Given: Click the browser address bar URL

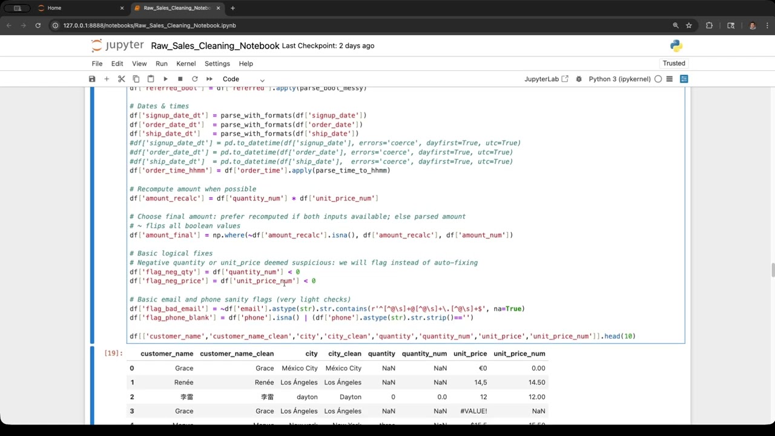Looking at the screenshot, I should tap(150, 25).
